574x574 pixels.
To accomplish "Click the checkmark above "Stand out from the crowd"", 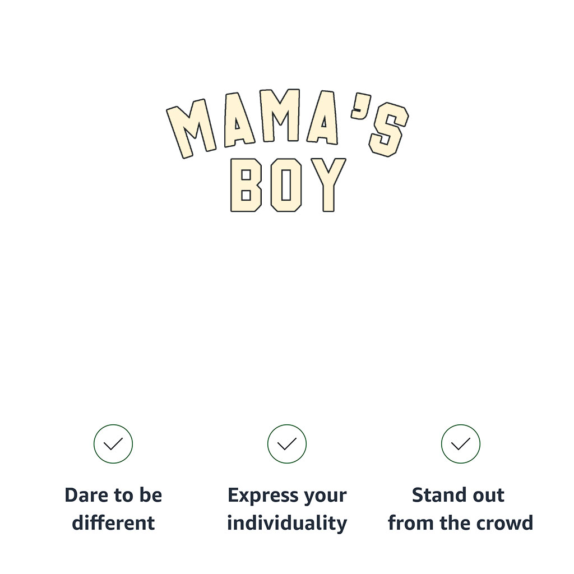I will point(461,444).
